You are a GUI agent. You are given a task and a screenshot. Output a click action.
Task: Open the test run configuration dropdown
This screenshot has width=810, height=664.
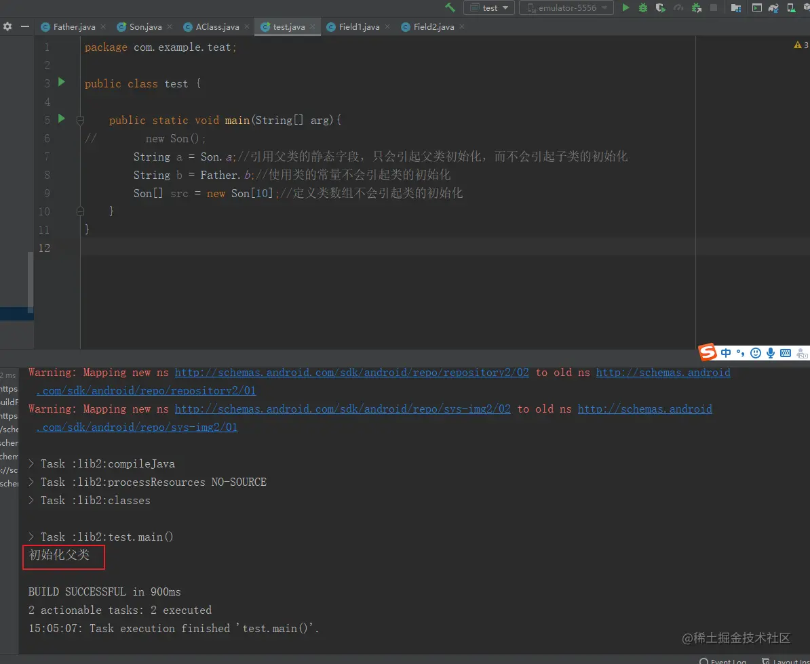[488, 7]
